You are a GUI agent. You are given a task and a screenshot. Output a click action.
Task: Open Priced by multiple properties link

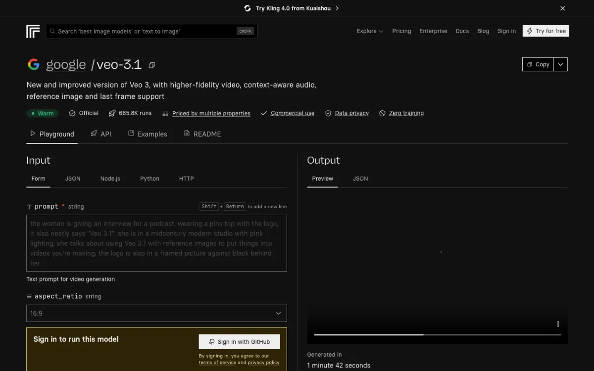point(211,113)
